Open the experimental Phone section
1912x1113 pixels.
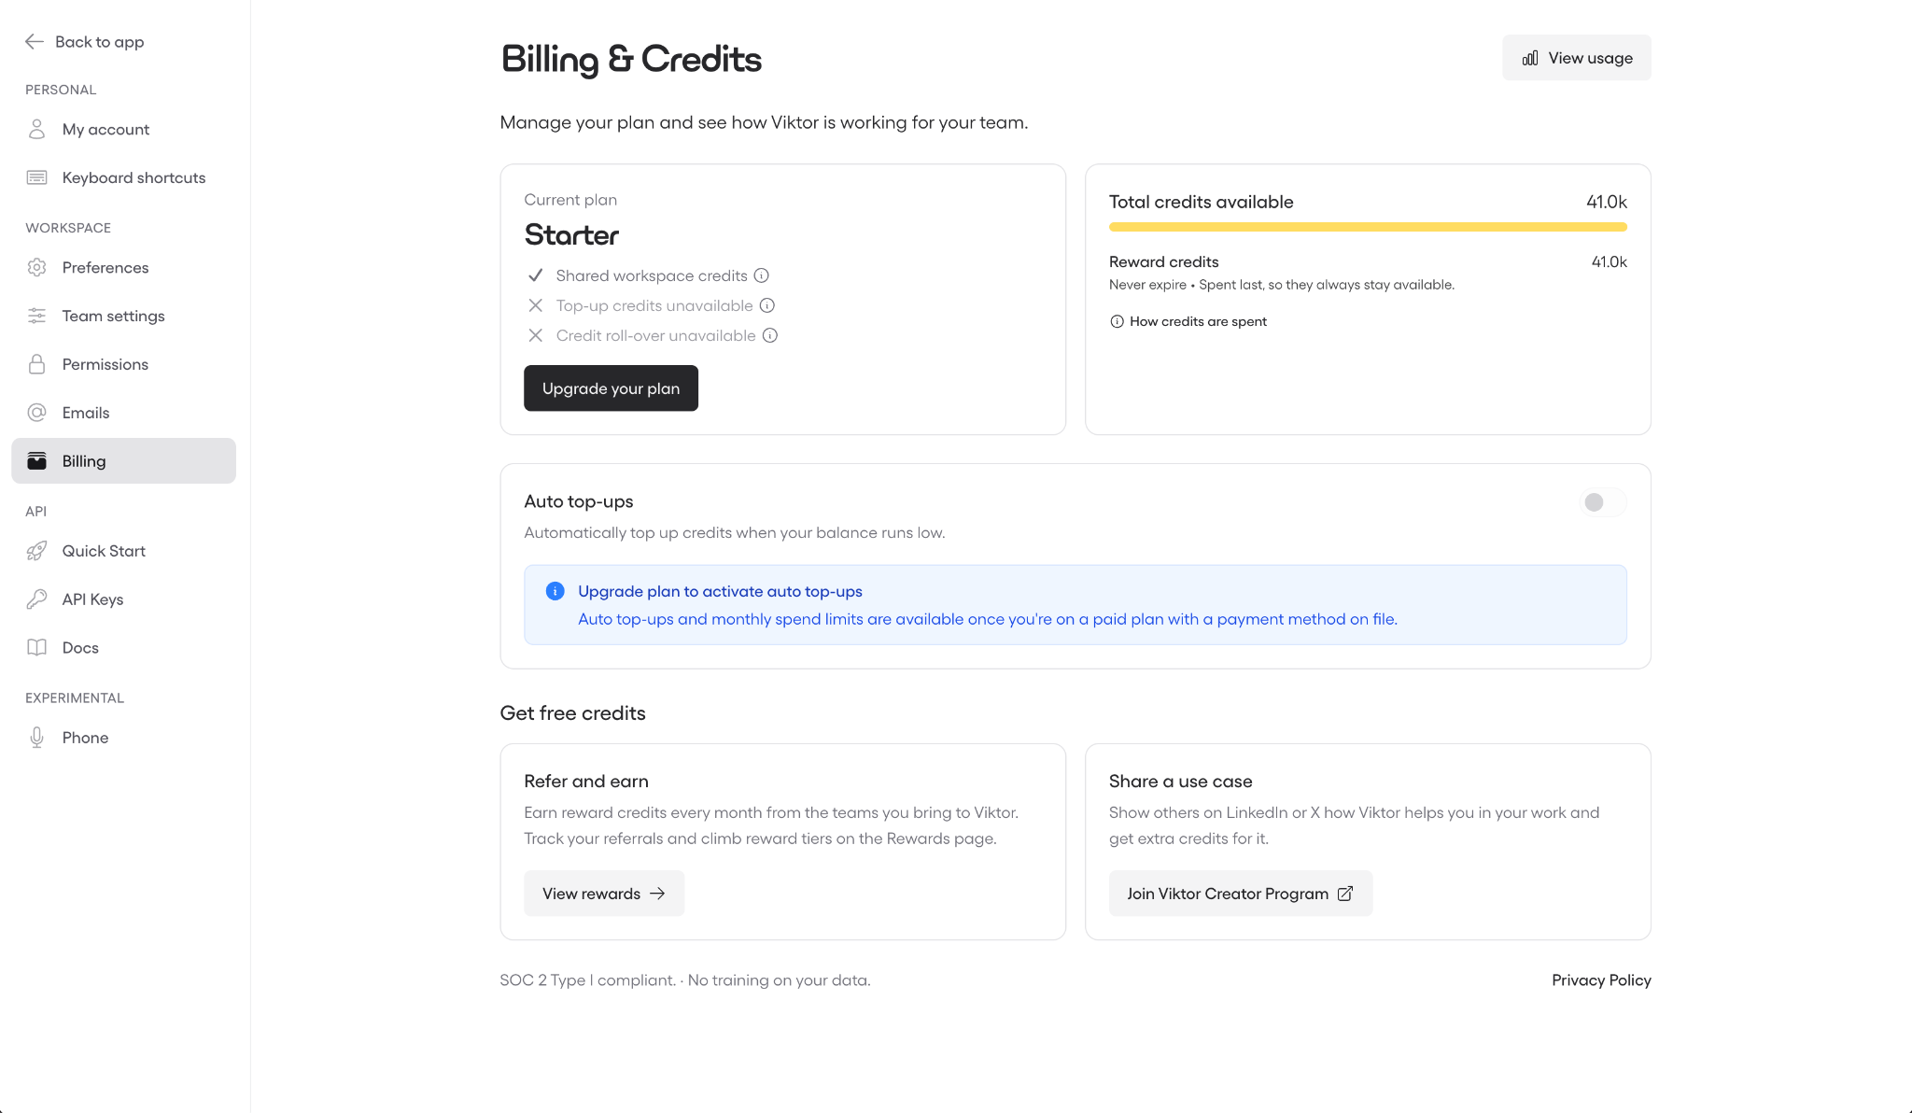click(x=123, y=738)
